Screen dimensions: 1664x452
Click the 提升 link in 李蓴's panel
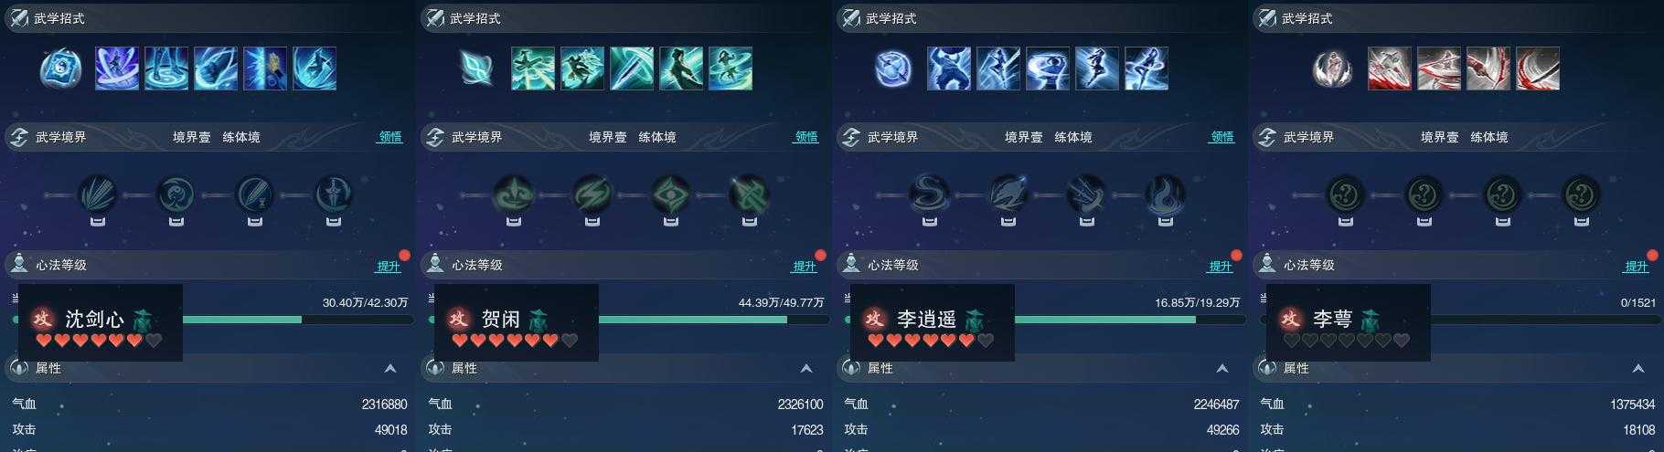(1637, 266)
